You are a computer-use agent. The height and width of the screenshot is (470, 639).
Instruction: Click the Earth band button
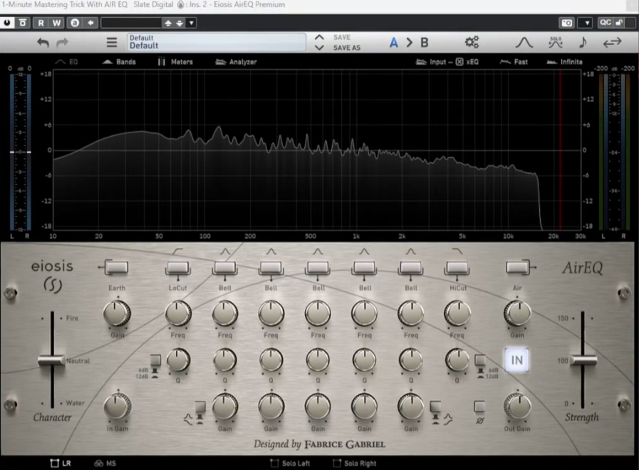click(x=117, y=267)
